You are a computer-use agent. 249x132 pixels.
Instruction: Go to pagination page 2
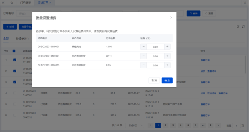coord(166,125)
